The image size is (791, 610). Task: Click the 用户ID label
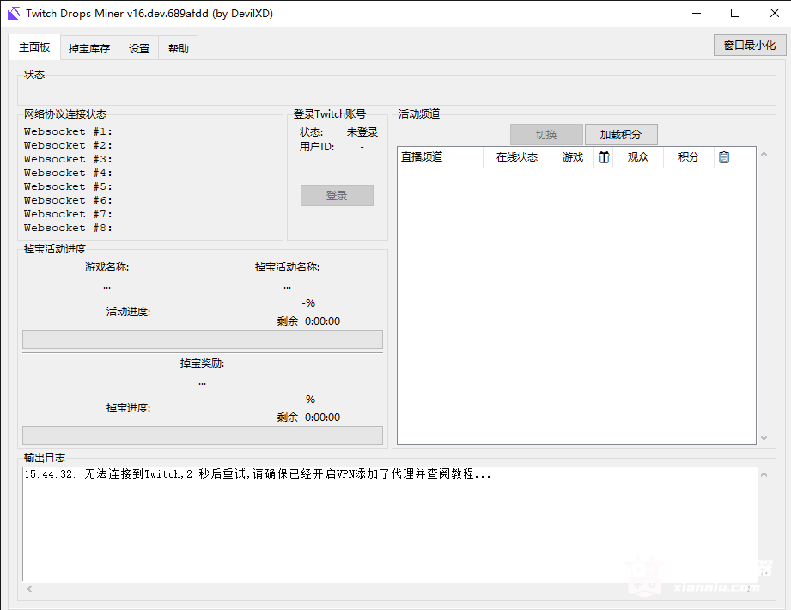click(x=317, y=147)
